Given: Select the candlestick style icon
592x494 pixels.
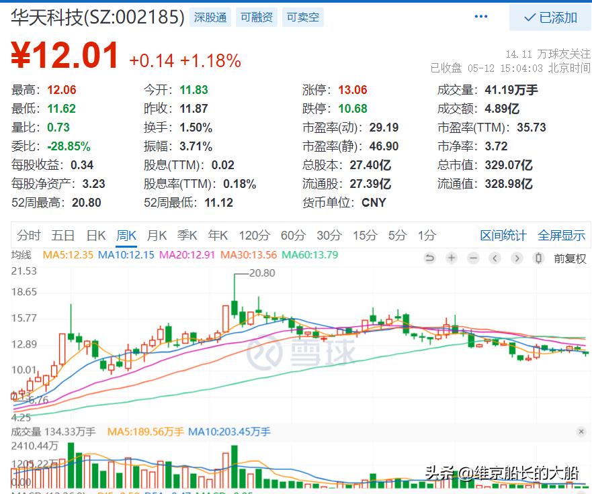Looking at the screenshot, I should 538,258.
